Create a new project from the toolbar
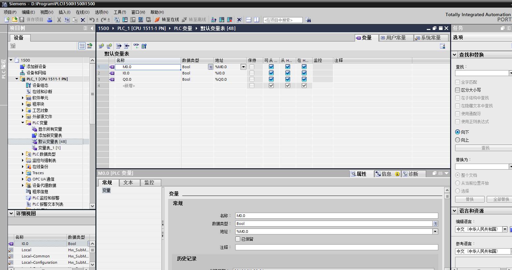 coord(7,20)
